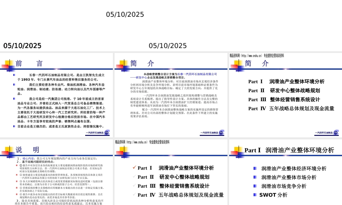
Task: Click Part IV 五年战略总体规划及现金流量 on the 简介 outline slide
Action: (x=291, y=109)
